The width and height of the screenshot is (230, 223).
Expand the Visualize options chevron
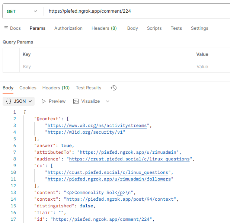pyautogui.click(x=108, y=101)
